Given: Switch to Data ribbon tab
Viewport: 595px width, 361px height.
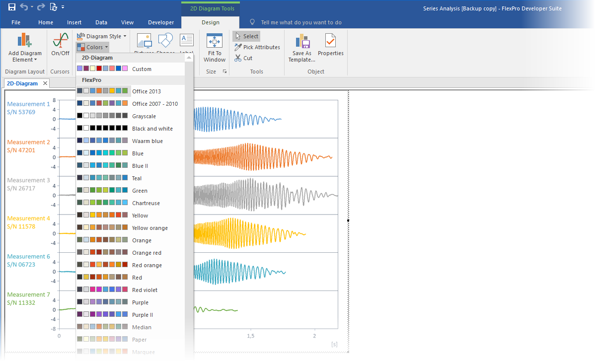Looking at the screenshot, I should coord(101,22).
